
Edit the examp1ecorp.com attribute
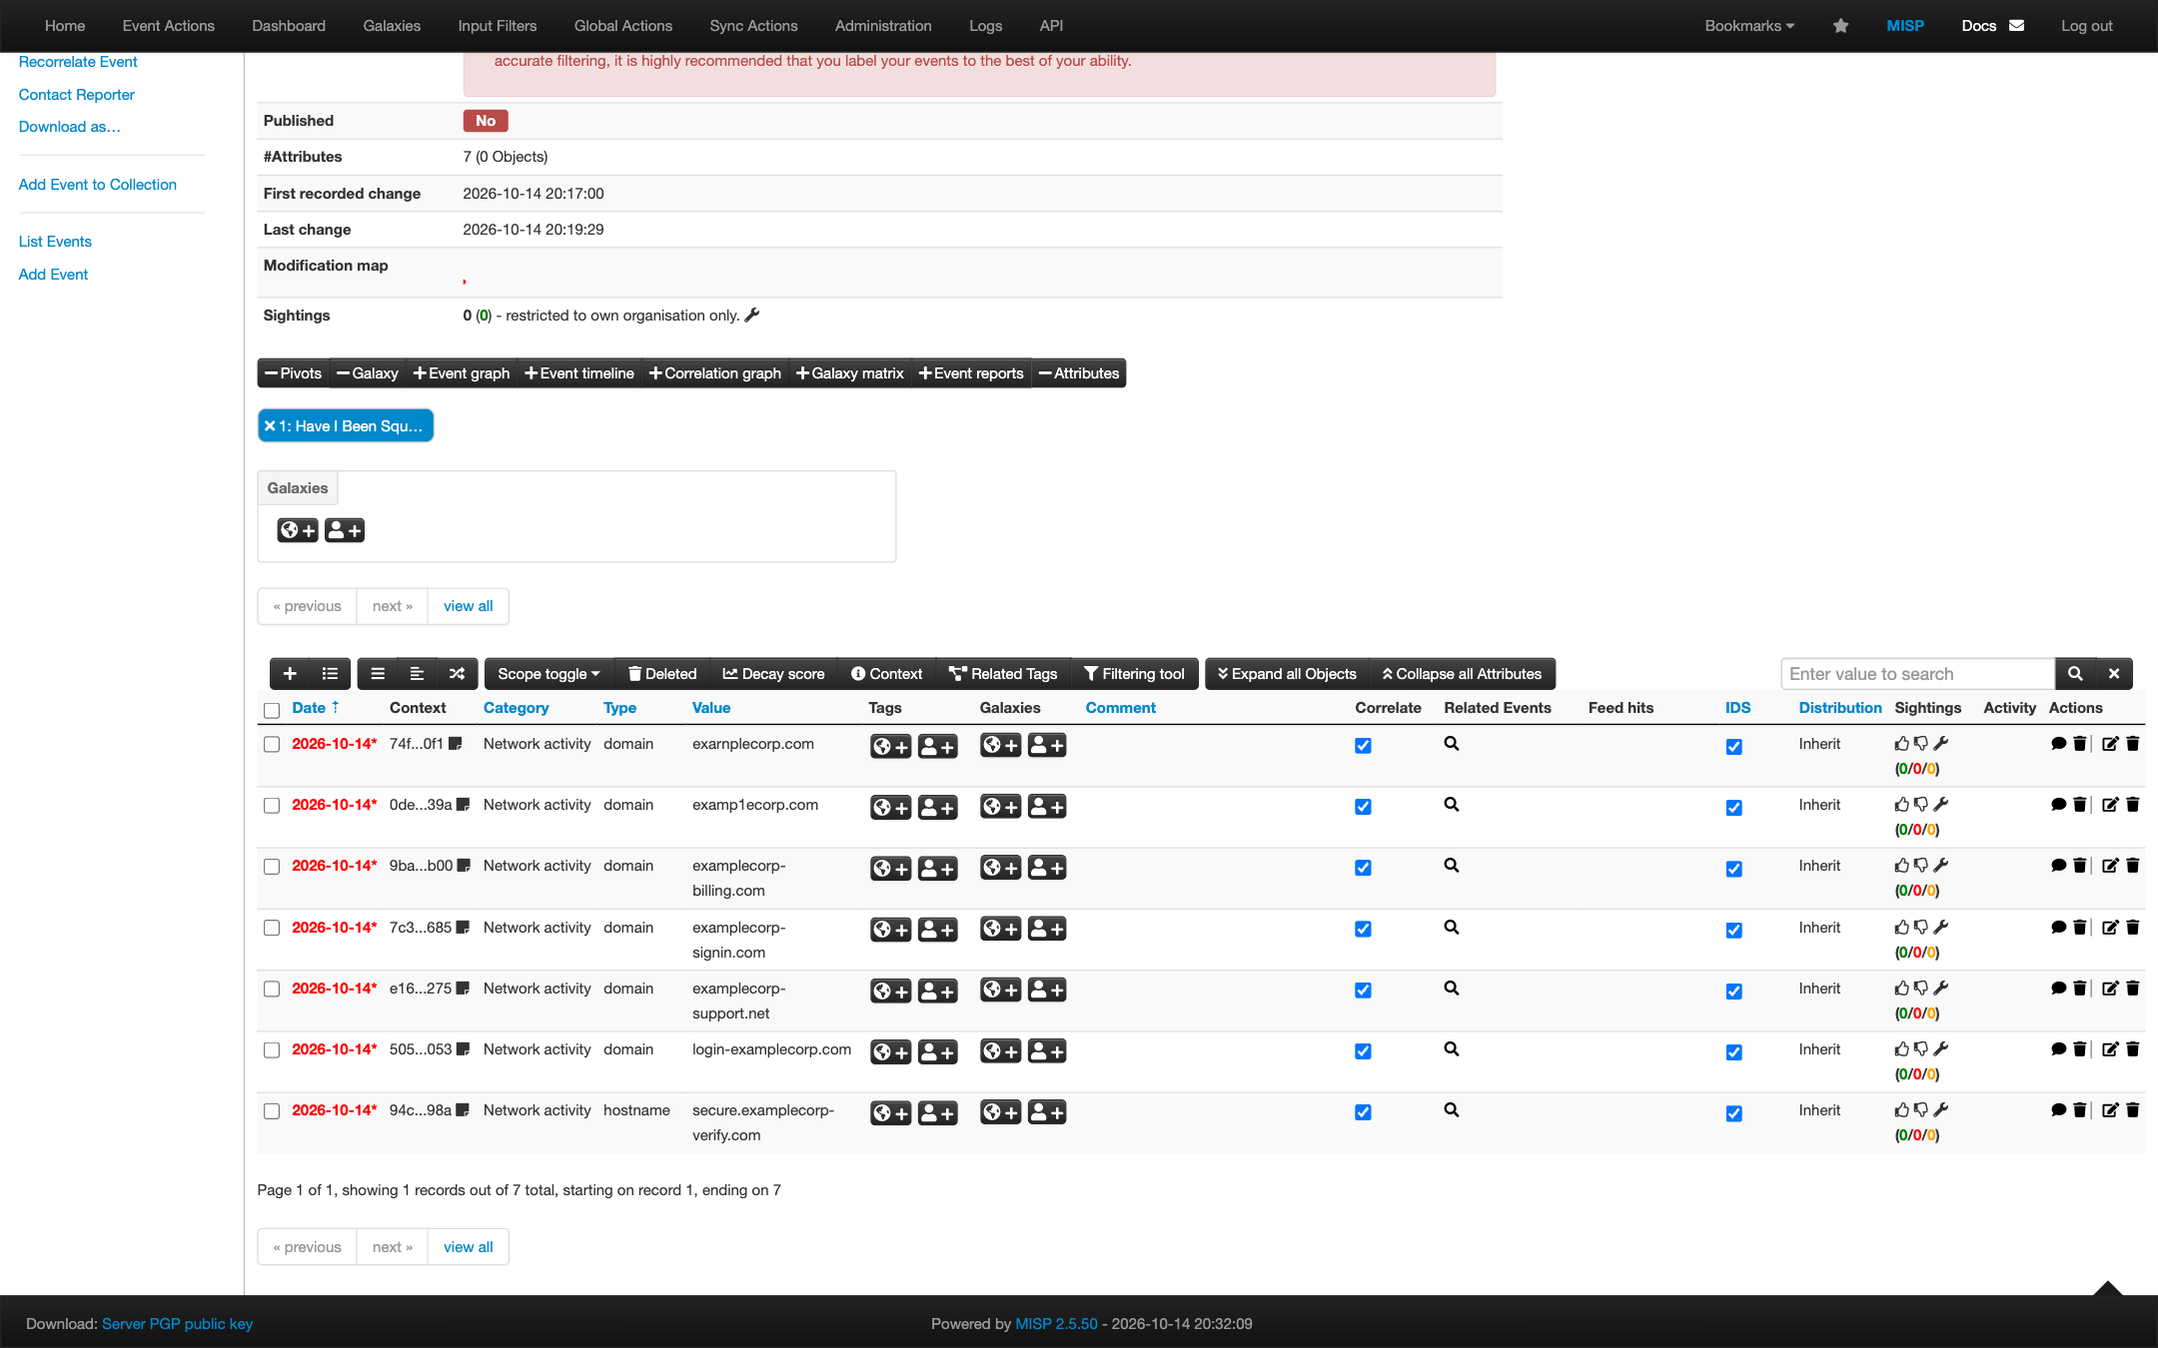[x=2110, y=805]
